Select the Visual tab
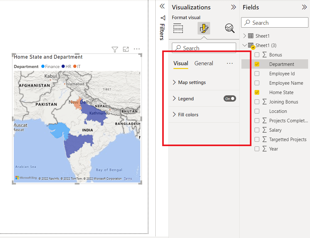The height and width of the screenshot is (238, 310). 181,63
